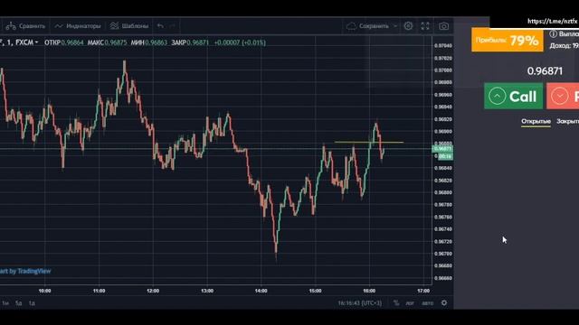Click the yellow horizontal line on chart
The image size is (579, 325).
tap(369, 142)
